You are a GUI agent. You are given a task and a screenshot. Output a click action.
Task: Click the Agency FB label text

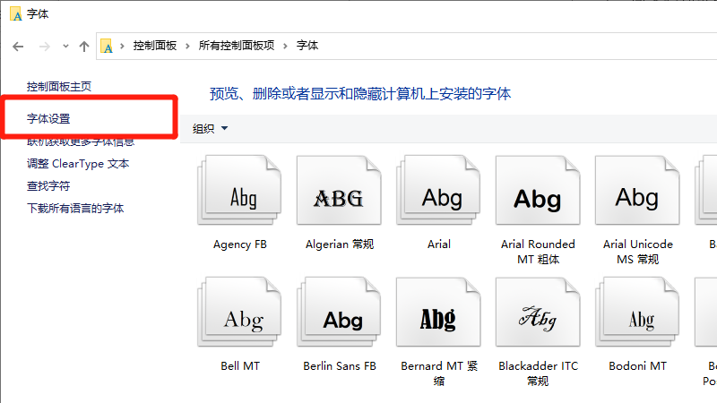coord(240,244)
